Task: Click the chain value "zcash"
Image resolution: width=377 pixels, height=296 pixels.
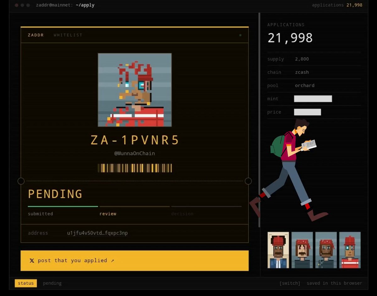Action: (x=302, y=72)
